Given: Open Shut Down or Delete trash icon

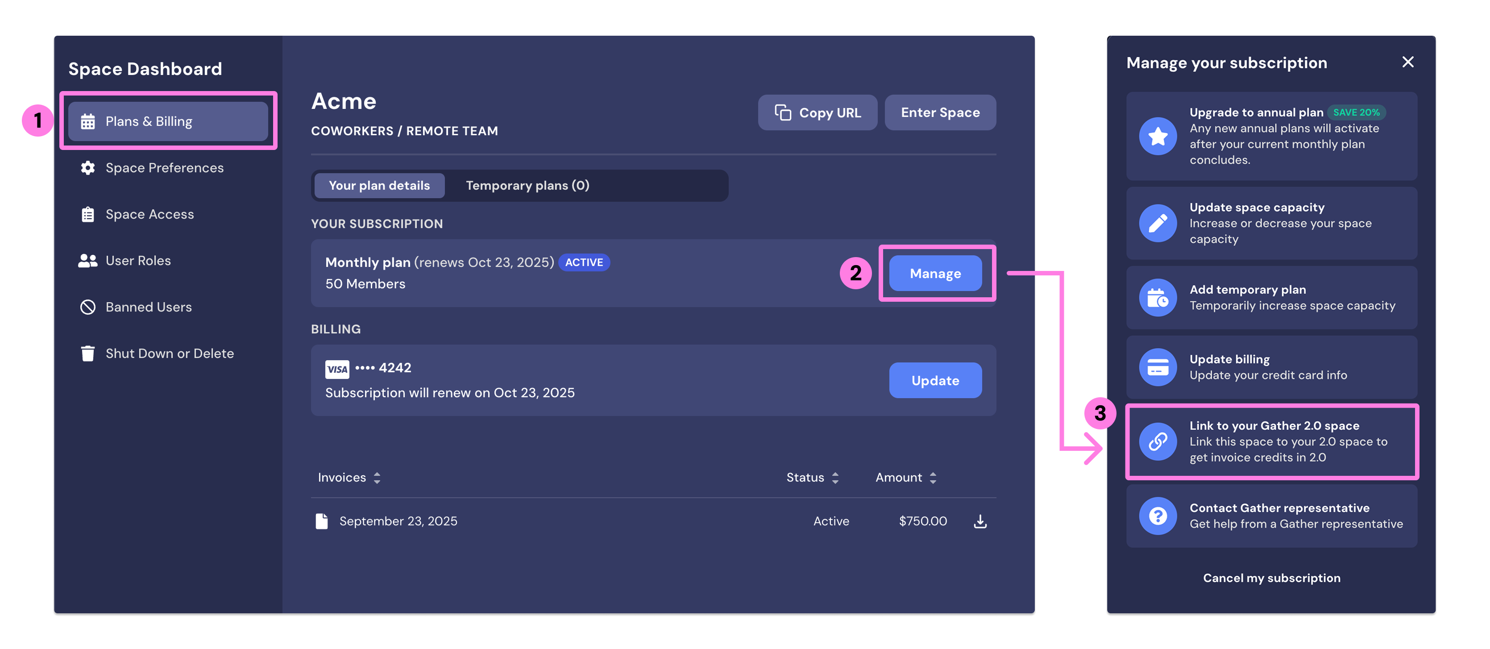Looking at the screenshot, I should pos(88,353).
